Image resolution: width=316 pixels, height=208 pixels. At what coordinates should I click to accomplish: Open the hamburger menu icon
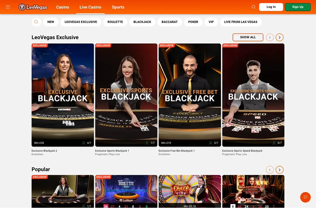(8, 7)
